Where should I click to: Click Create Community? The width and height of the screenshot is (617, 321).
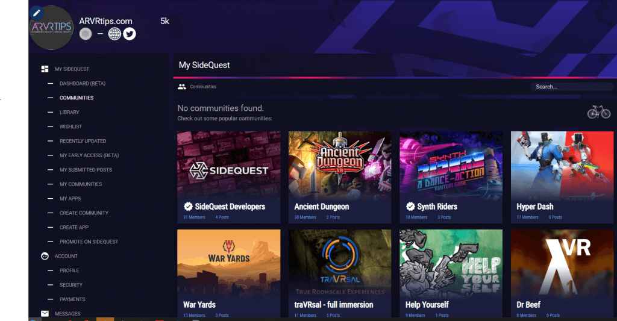coord(84,213)
